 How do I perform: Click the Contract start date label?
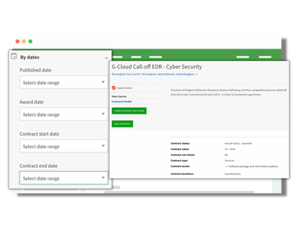[39, 134]
